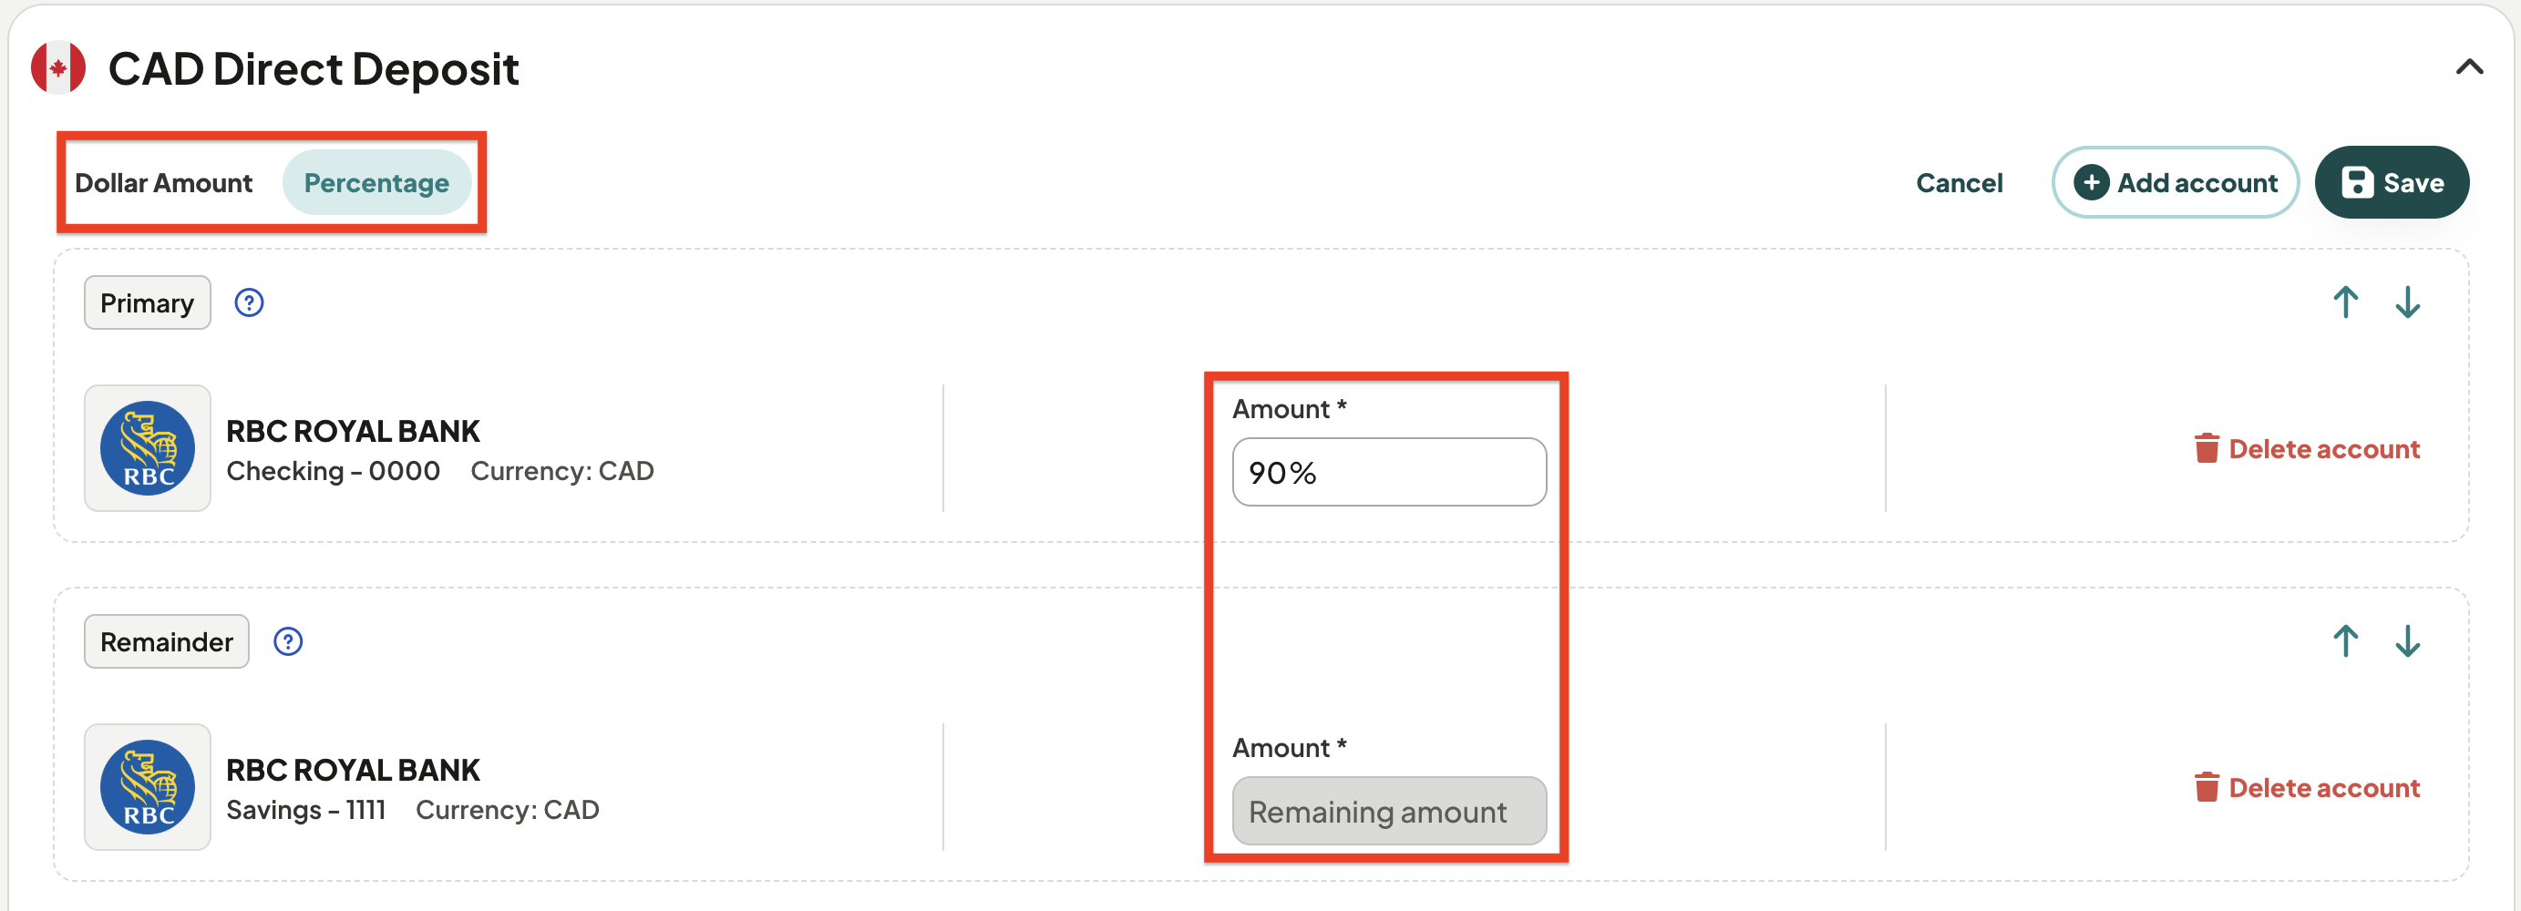Open the Primary help question mark
Screen dimensions: 2521x911
coord(250,302)
